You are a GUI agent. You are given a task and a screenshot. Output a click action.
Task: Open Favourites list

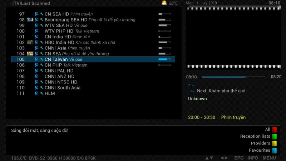point(260,150)
